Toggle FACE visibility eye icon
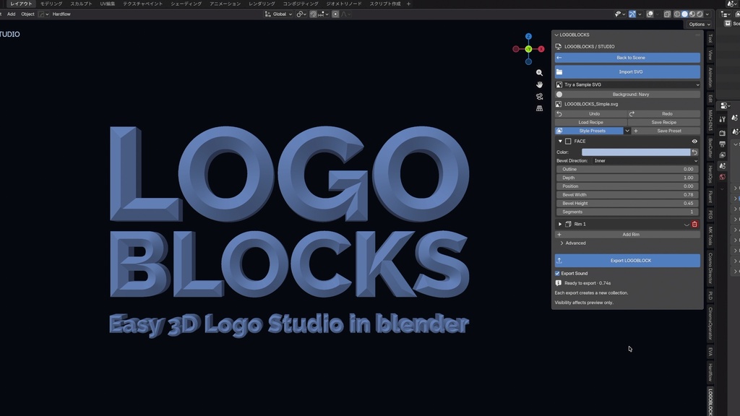The height and width of the screenshot is (416, 740). tap(694, 141)
